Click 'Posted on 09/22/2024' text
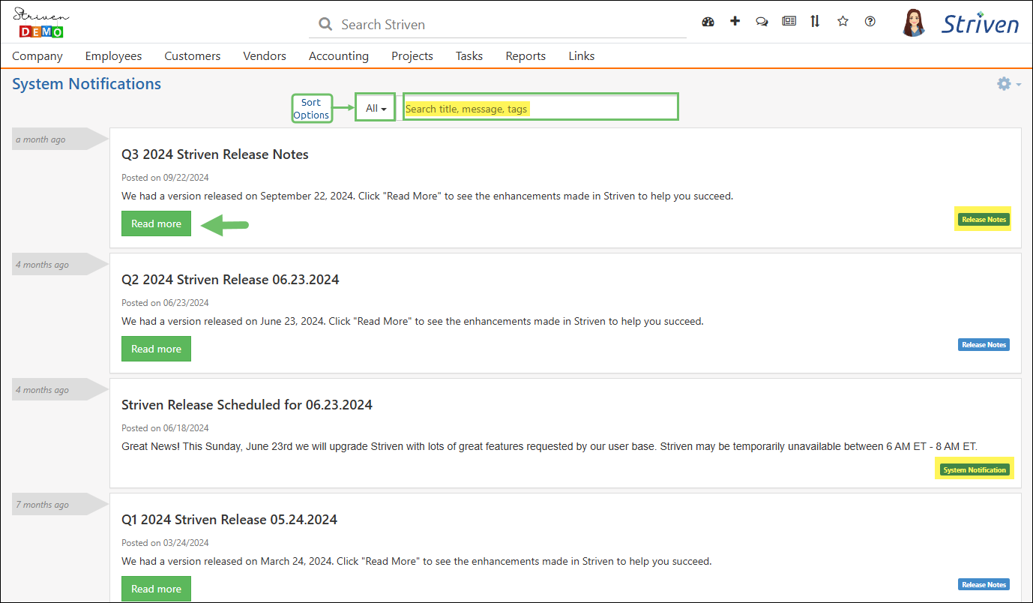Image resolution: width=1033 pixels, height=603 pixels. click(165, 178)
